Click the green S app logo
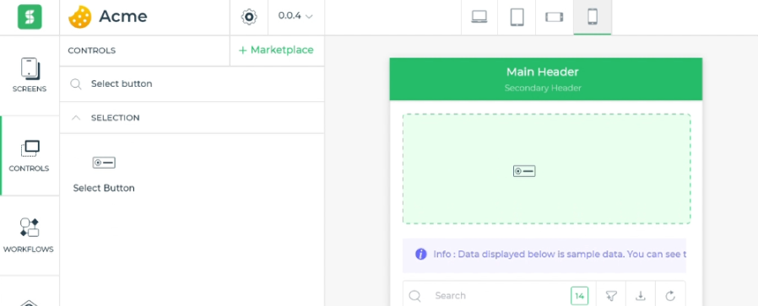 pos(30,17)
